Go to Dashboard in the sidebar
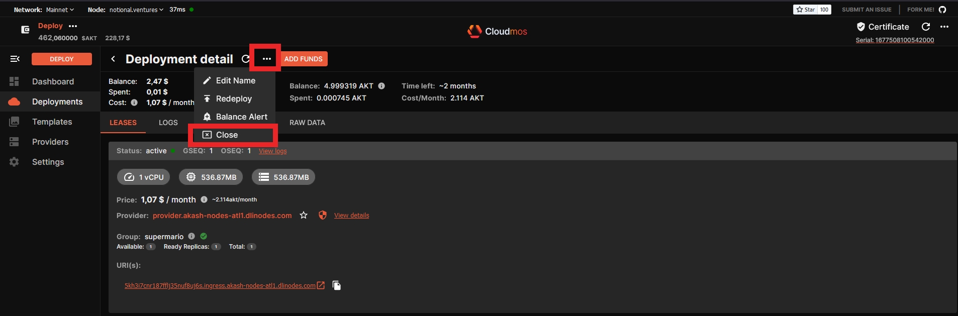958x316 pixels. (x=50, y=81)
